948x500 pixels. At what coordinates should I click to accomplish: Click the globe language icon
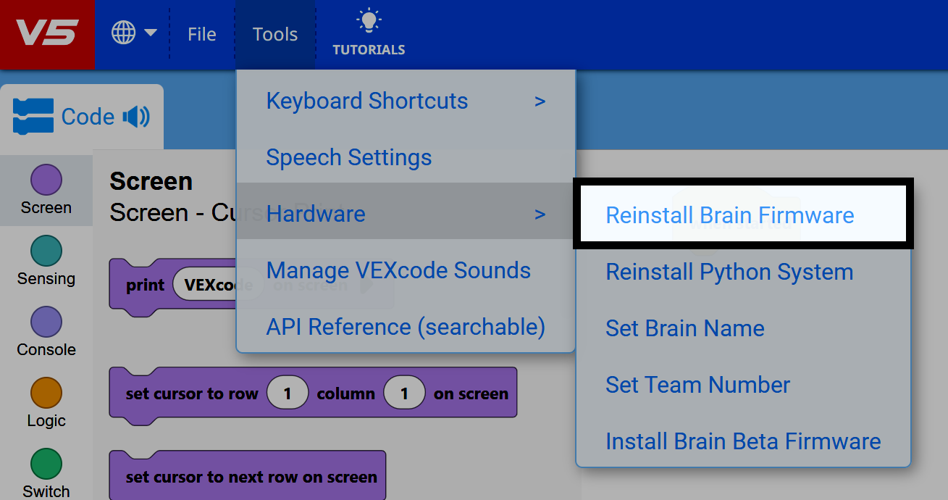pos(125,33)
